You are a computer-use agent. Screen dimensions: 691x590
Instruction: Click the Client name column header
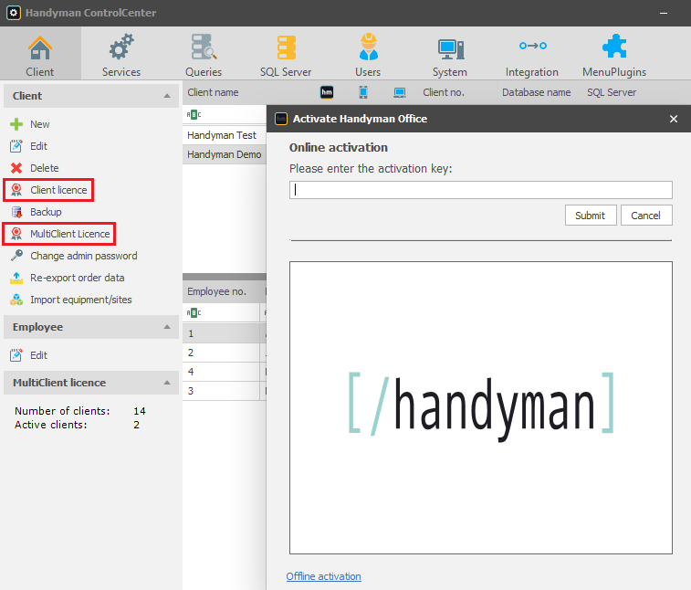[213, 92]
